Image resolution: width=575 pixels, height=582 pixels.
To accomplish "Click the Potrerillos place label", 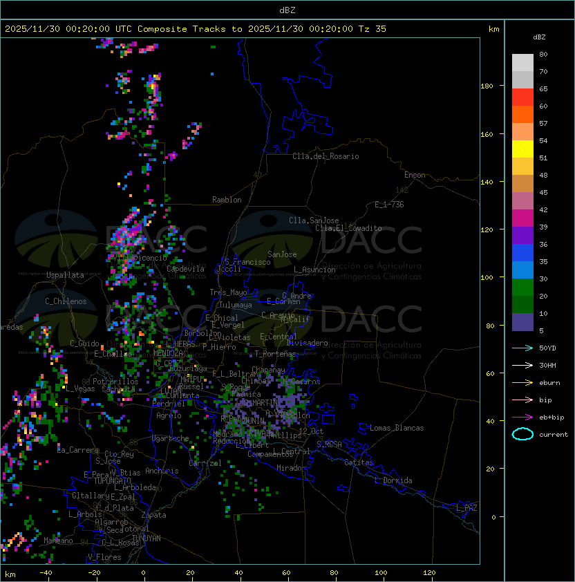I will click(115, 382).
